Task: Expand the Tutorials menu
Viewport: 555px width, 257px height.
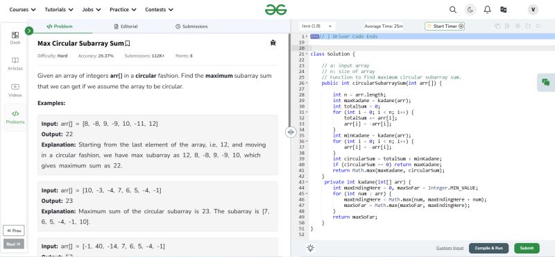Action: [59, 10]
